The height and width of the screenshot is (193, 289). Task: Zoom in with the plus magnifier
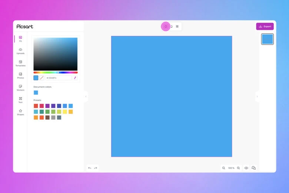click(x=238, y=168)
